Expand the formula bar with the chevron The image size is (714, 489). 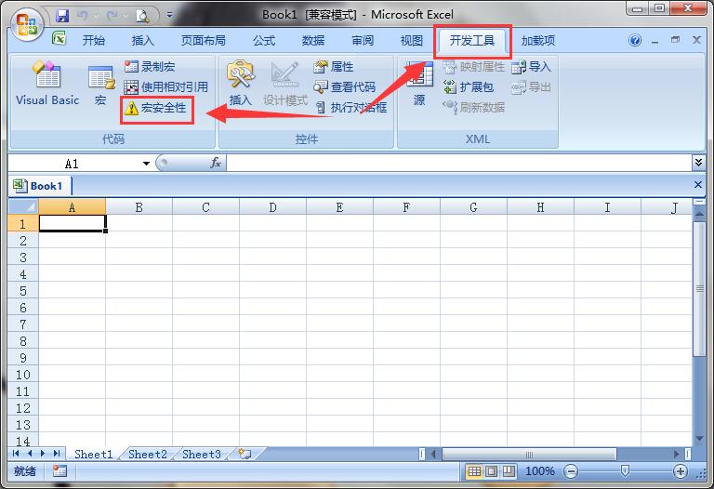click(698, 162)
